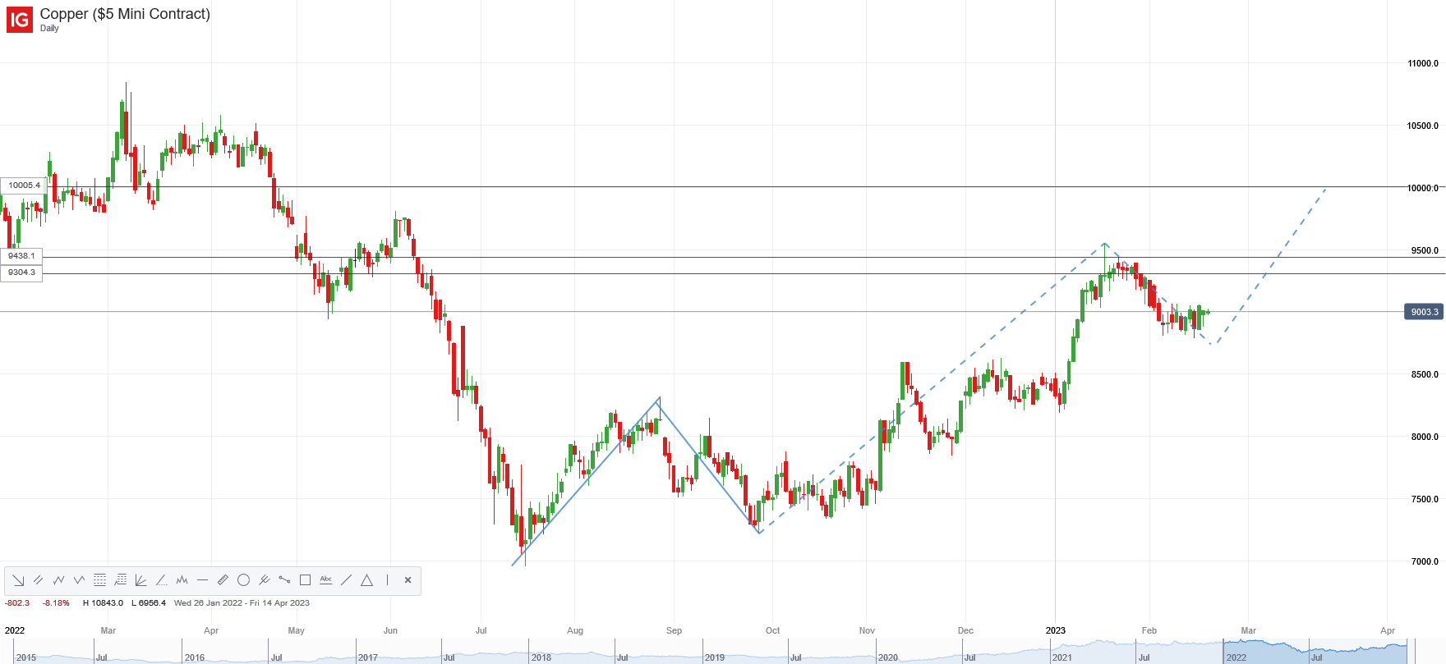1446x664 pixels.
Task: Click the Copper ($5 Mini Contract) title
Action: (125, 14)
